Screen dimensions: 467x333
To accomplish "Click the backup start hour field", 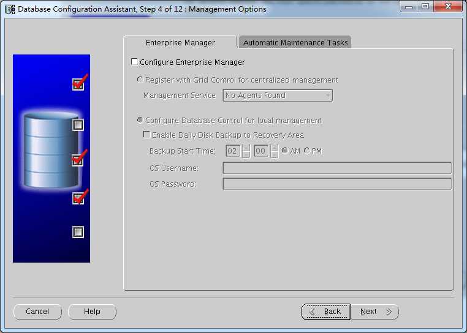I will pyautogui.click(x=233, y=151).
